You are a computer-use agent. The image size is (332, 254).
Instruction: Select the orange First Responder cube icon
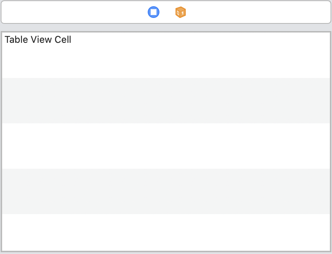coord(180,12)
